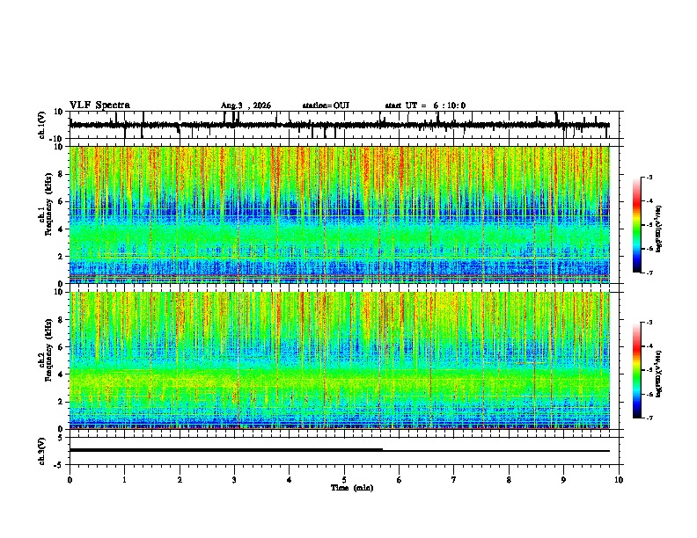Image resolution: width=697 pixels, height=538 pixels.
Task: Click the "ch.1(V)" waveform axis label
Action: (x=42, y=125)
